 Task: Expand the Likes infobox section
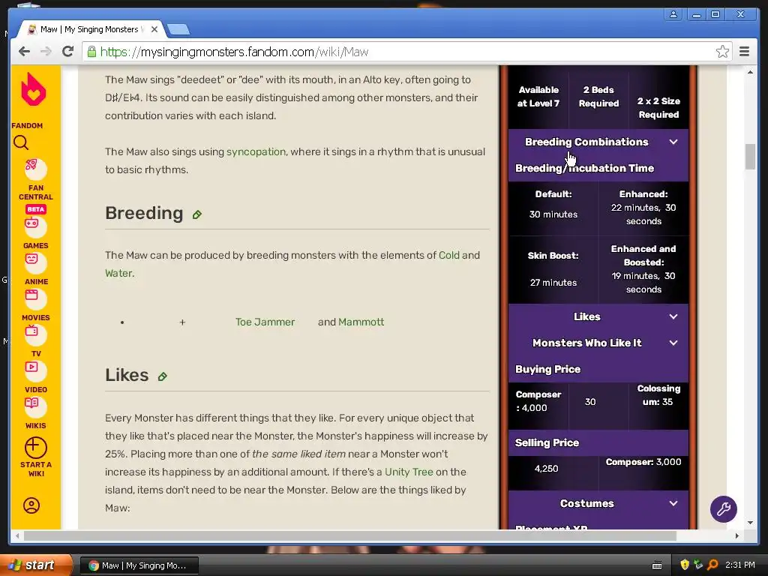[x=598, y=317]
